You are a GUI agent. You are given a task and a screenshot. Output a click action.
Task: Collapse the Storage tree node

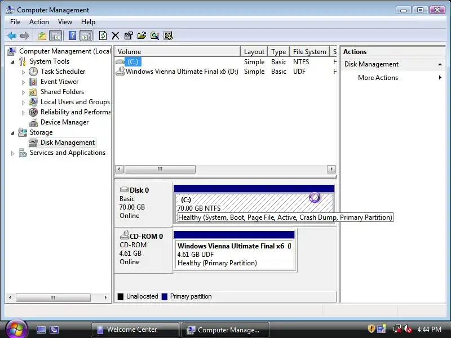coord(12,133)
